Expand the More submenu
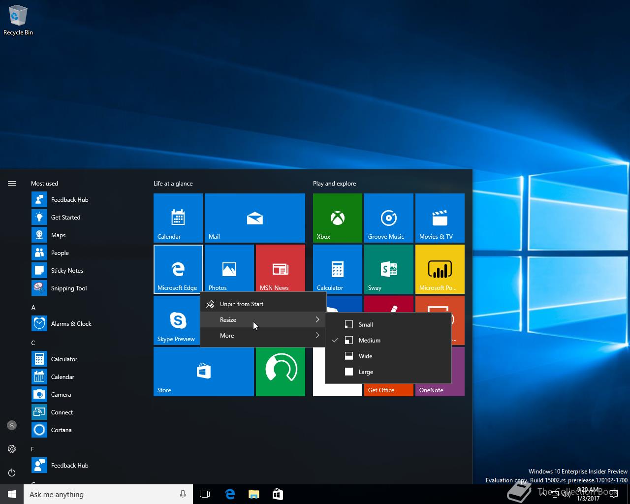The width and height of the screenshot is (630, 504). 263,335
